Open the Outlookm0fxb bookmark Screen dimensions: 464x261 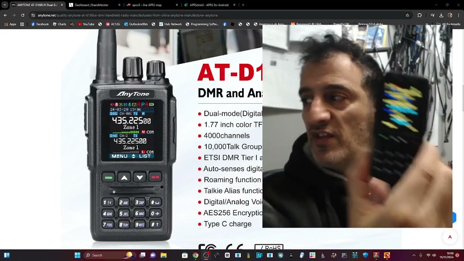pyautogui.click(x=136, y=24)
